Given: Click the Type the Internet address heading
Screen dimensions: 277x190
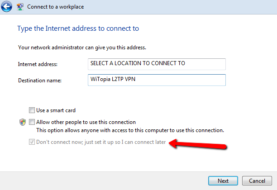Looking at the screenshot, I should (78, 28).
